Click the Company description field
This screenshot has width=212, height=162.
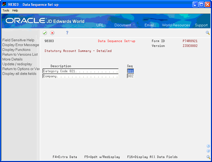pos(81,76)
